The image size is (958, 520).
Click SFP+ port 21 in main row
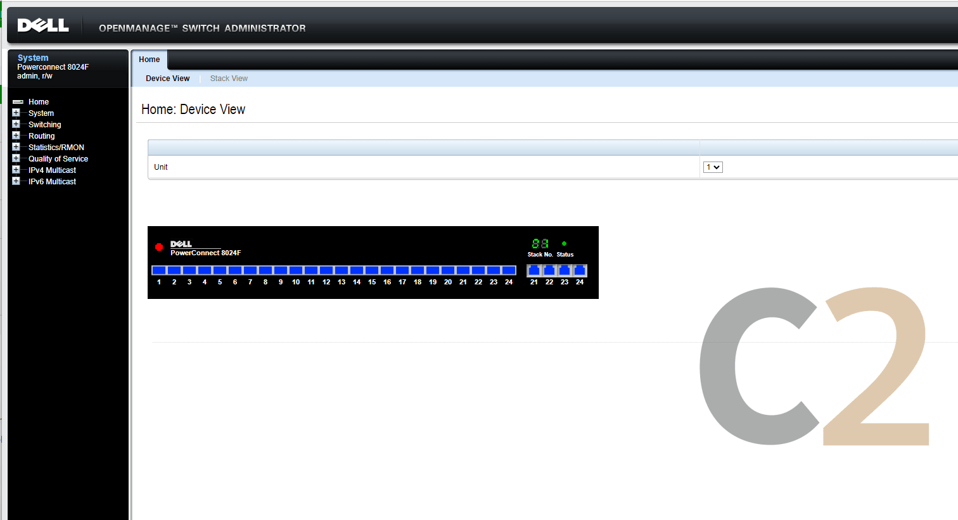[x=463, y=270]
